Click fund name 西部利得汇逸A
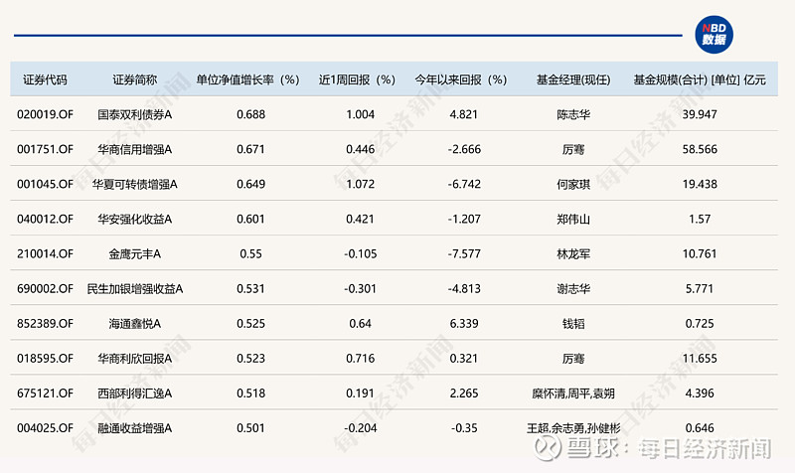Viewport: 795px width, 473px height. (135, 394)
